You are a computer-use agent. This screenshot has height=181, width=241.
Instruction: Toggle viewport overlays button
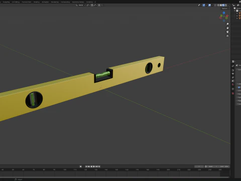tap(209, 5)
